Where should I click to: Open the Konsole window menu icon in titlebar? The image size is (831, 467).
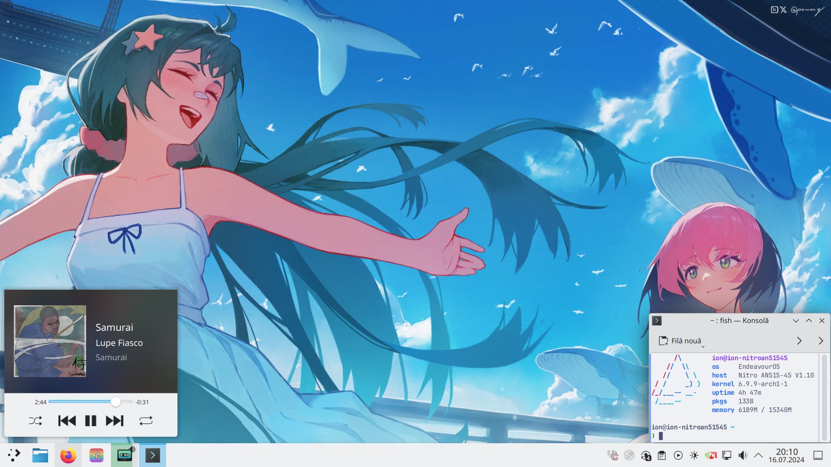pos(657,320)
